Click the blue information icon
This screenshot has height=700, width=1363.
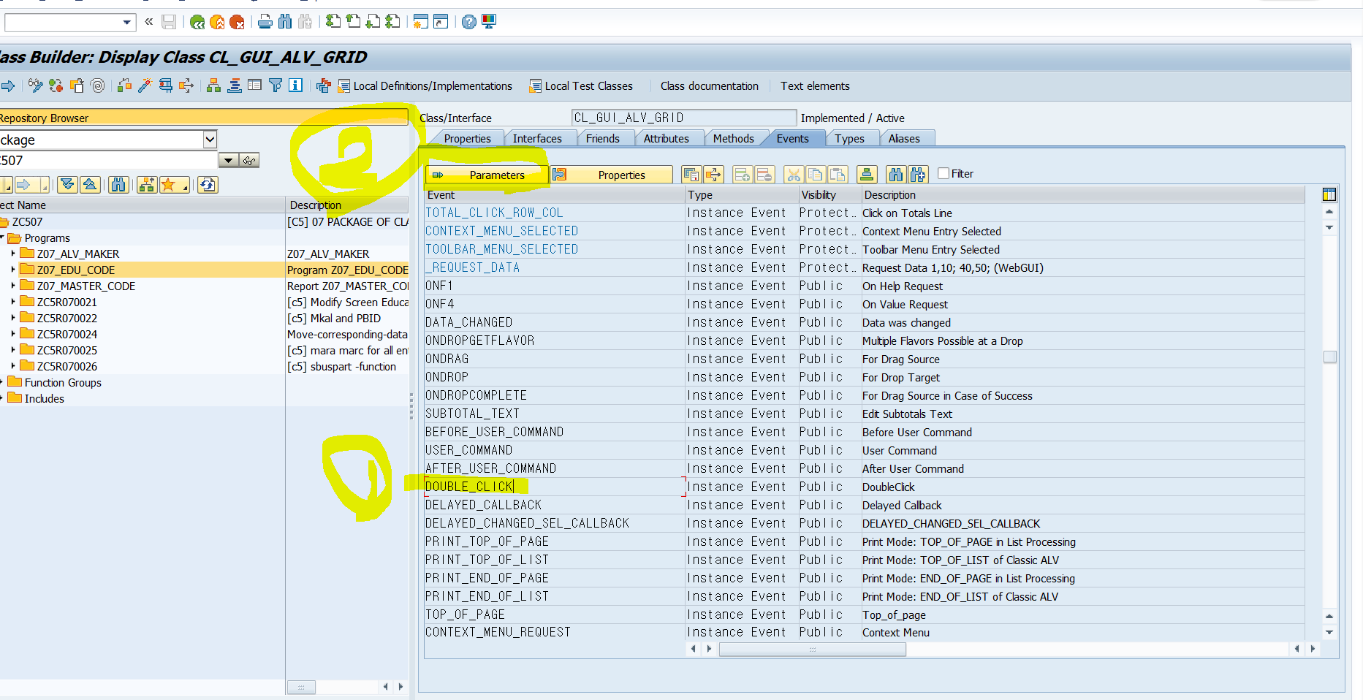[295, 86]
